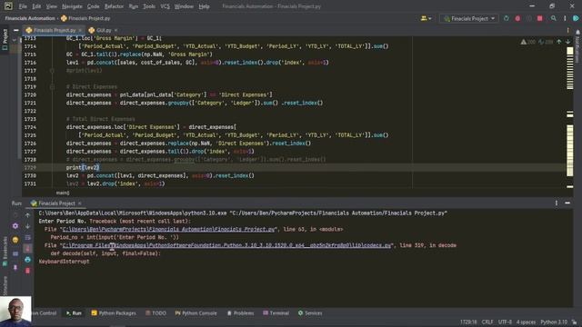Open the IDE settings vertical dots in the top toolbar

[x=565, y=18]
